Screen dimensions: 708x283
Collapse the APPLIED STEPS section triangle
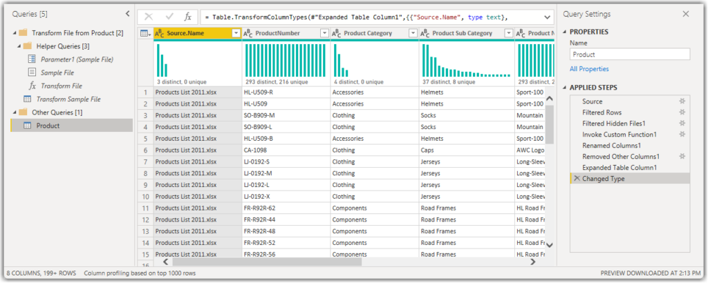pos(564,88)
